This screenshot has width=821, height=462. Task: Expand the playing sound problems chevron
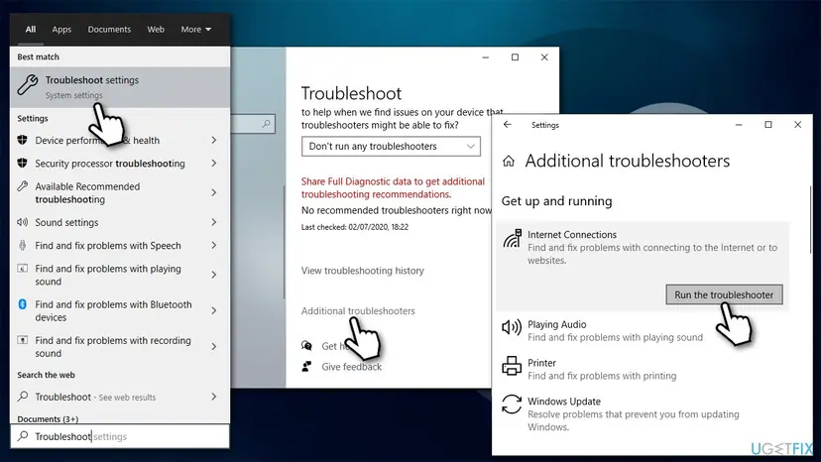tap(213, 275)
